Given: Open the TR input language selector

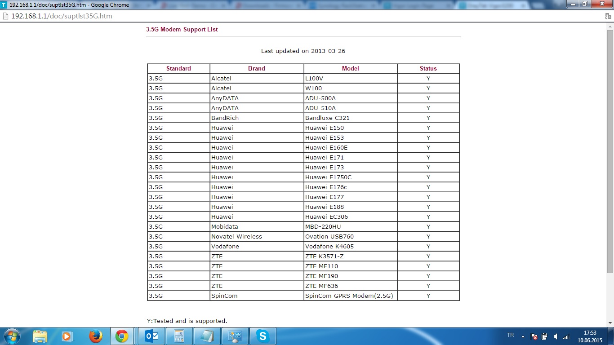Looking at the screenshot, I should click(x=510, y=335).
